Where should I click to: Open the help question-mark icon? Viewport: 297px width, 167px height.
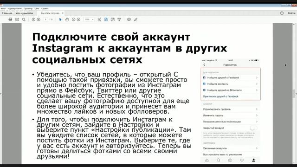pyautogui.click(x=282, y=13)
